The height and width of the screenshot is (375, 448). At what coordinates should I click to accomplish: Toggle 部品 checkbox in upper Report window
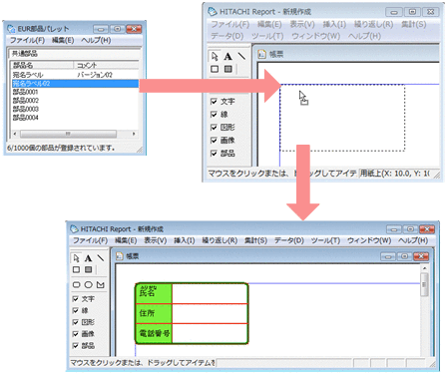coord(214,154)
